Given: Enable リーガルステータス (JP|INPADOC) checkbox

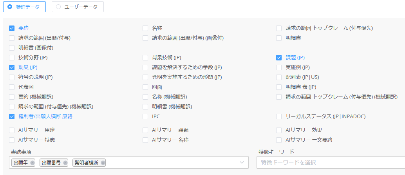Looking at the screenshot, I should (x=279, y=117).
